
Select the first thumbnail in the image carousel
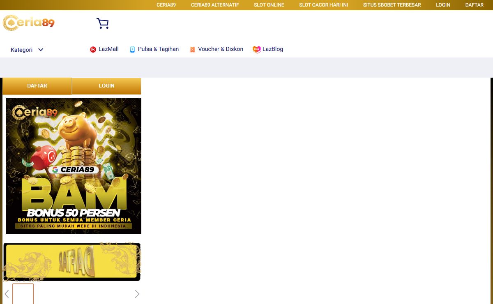23,294
